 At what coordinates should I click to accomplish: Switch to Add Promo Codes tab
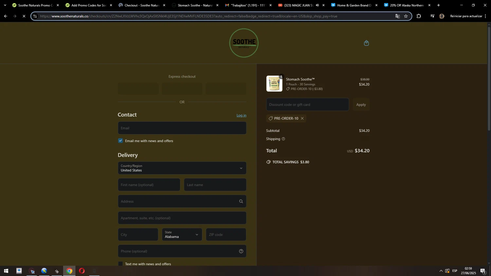pos(89,5)
